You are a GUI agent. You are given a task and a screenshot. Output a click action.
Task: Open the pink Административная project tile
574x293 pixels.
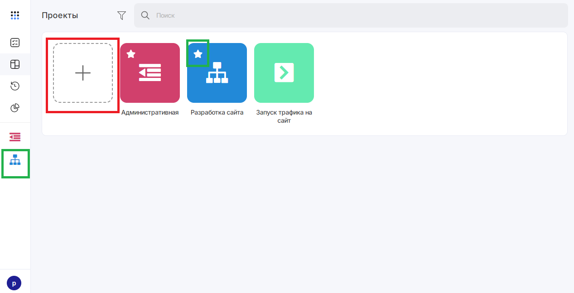(150, 73)
